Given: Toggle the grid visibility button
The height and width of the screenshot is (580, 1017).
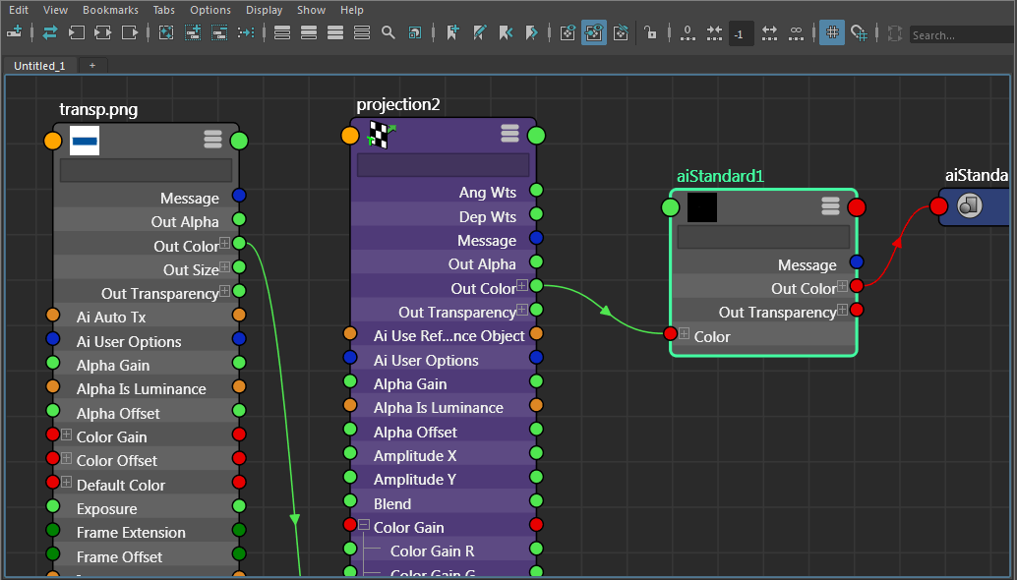Looking at the screenshot, I should (x=832, y=32).
